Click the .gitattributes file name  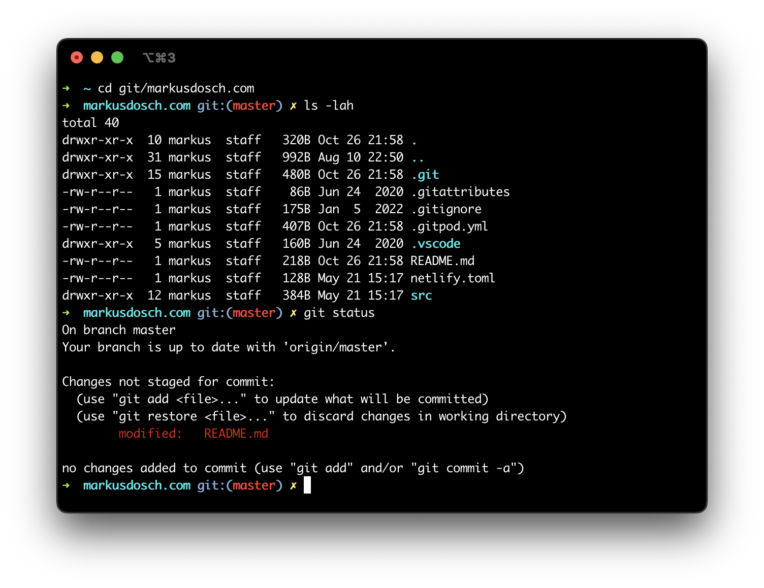coord(460,192)
